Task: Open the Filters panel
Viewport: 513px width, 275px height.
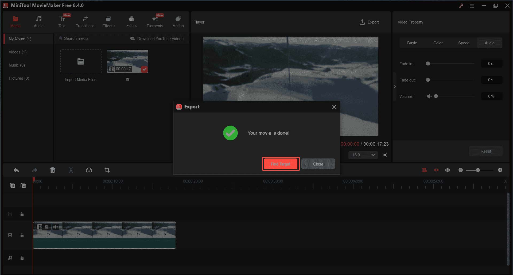Action: [x=131, y=21]
